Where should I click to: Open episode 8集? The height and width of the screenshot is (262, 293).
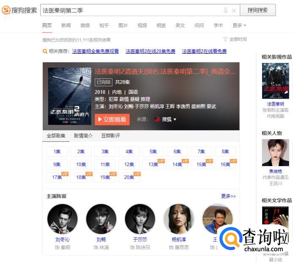tap(225, 152)
